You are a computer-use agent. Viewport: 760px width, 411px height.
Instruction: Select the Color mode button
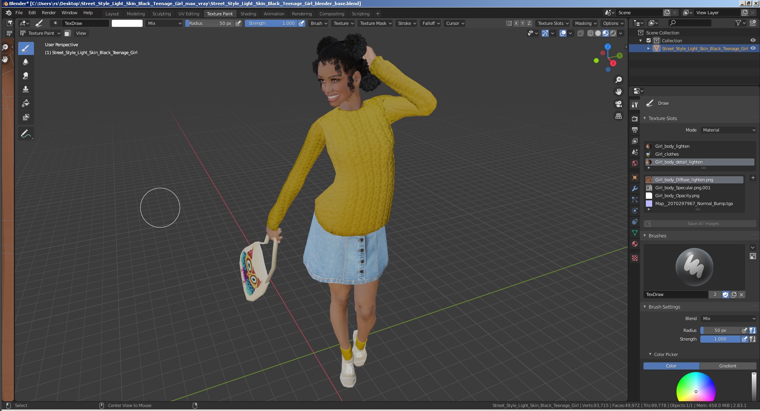tap(672, 366)
